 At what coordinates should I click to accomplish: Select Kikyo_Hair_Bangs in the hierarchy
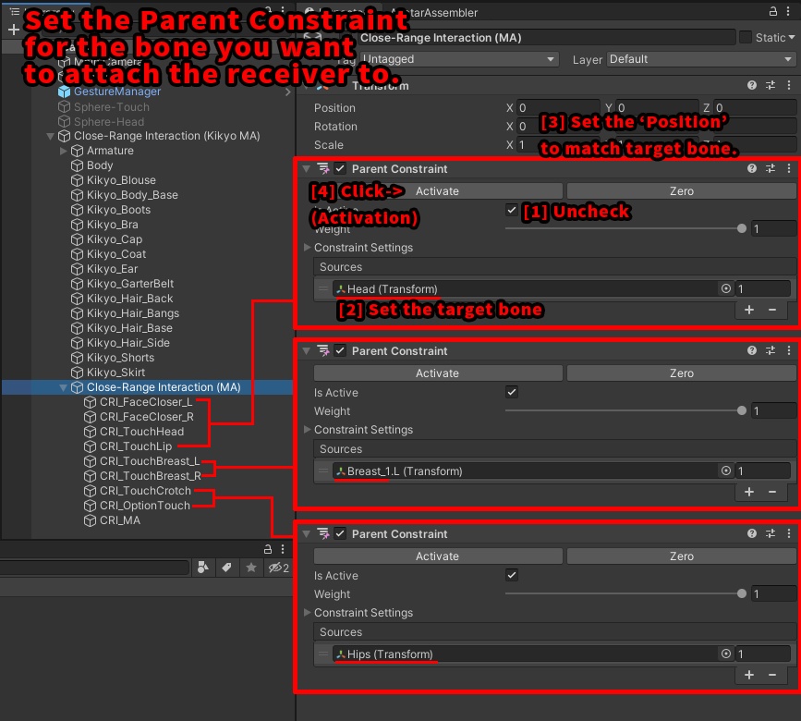click(x=133, y=313)
